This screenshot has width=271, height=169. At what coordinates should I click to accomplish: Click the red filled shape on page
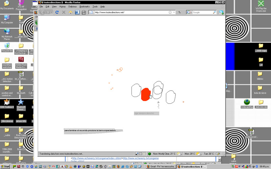pos(145,95)
